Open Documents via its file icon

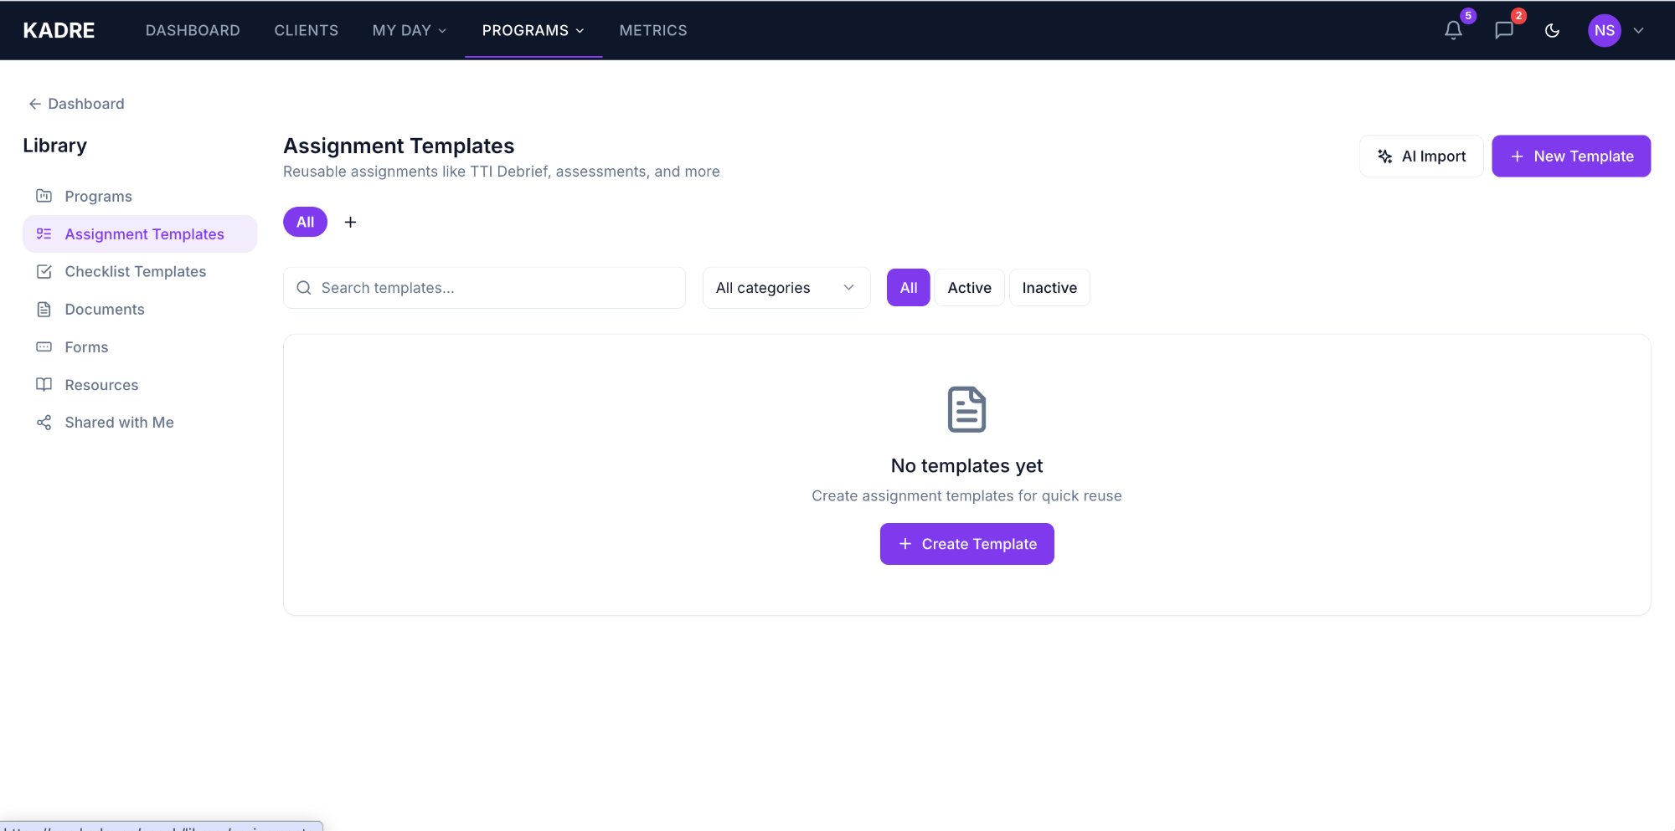(44, 309)
